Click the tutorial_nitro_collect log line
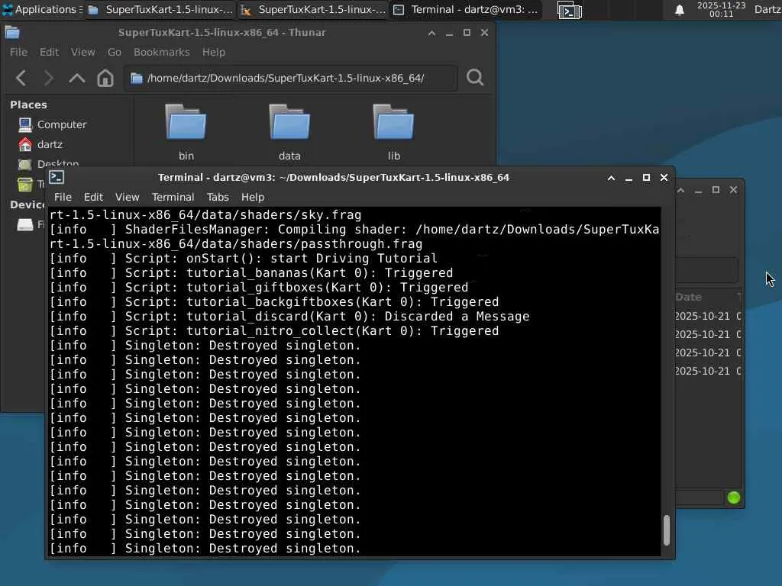 coord(274,331)
